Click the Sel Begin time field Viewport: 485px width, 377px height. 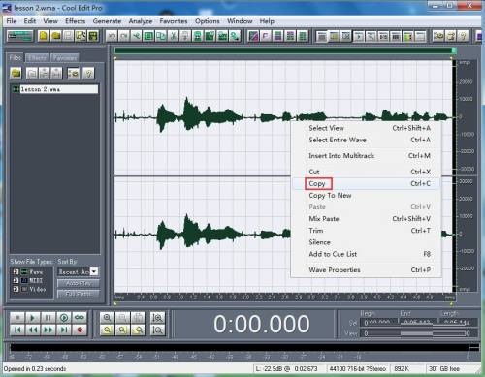coord(379,323)
